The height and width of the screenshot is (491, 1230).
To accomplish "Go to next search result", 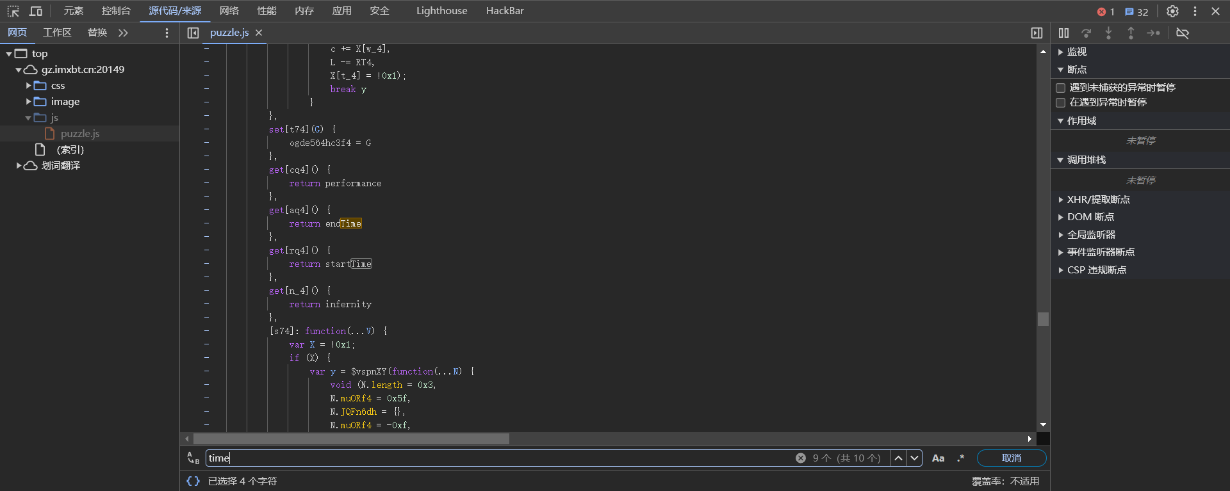I will [x=914, y=458].
